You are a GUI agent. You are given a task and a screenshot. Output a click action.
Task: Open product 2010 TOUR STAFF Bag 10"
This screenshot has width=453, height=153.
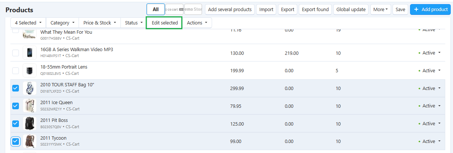[67, 85]
